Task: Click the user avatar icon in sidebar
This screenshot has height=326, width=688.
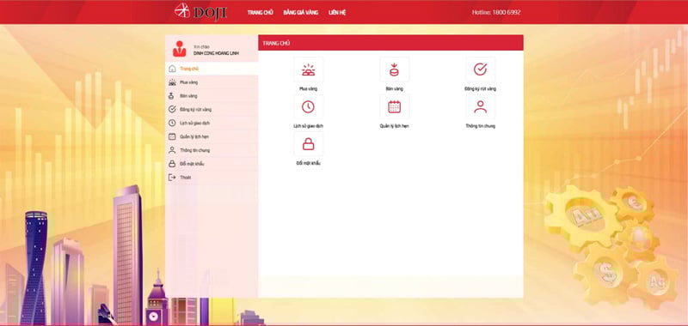Action: 180,49
